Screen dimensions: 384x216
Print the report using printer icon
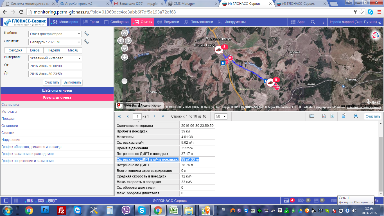coord(356,116)
